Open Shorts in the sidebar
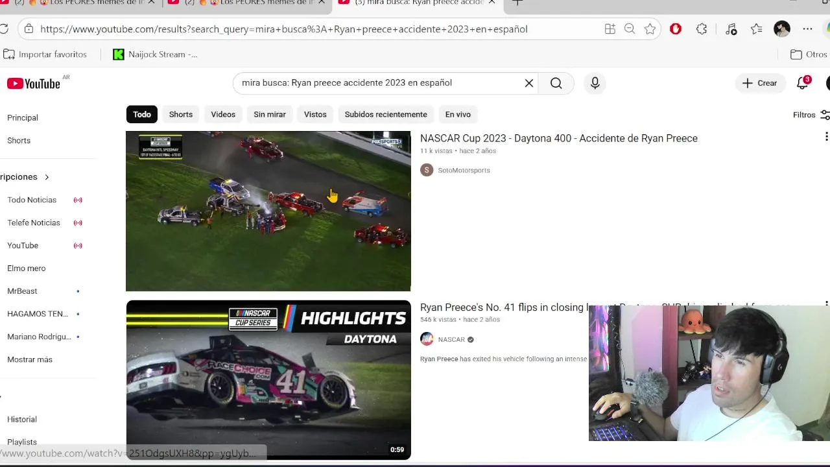 click(x=19, y=140)
